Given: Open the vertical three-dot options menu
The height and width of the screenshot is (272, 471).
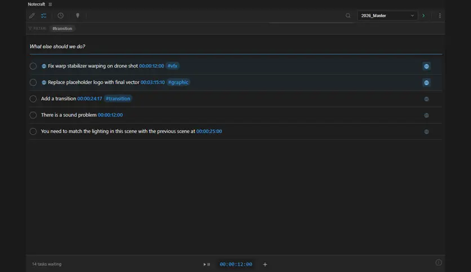Looking at the screenshot, I should 440,16.
